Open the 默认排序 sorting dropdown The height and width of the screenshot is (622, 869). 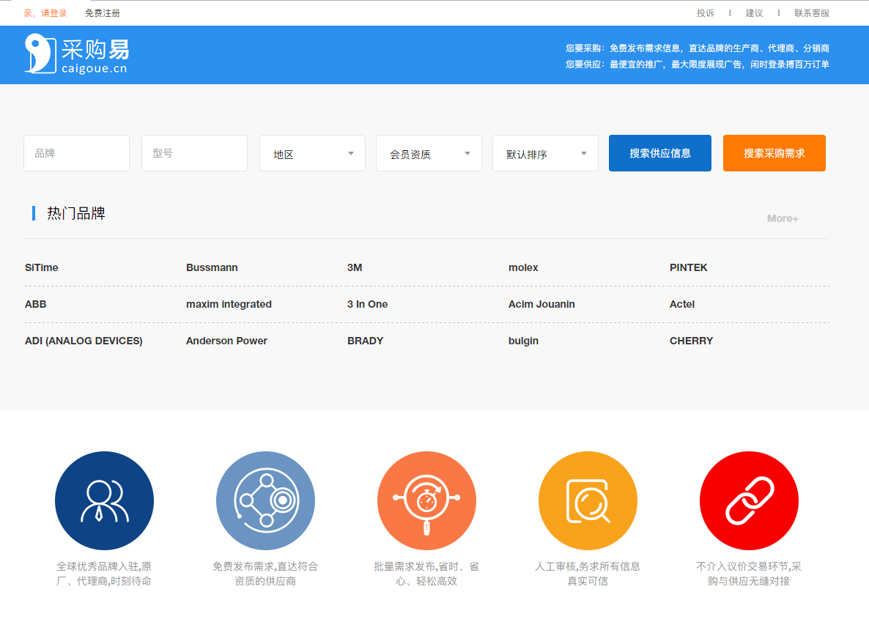click(545, 154)
